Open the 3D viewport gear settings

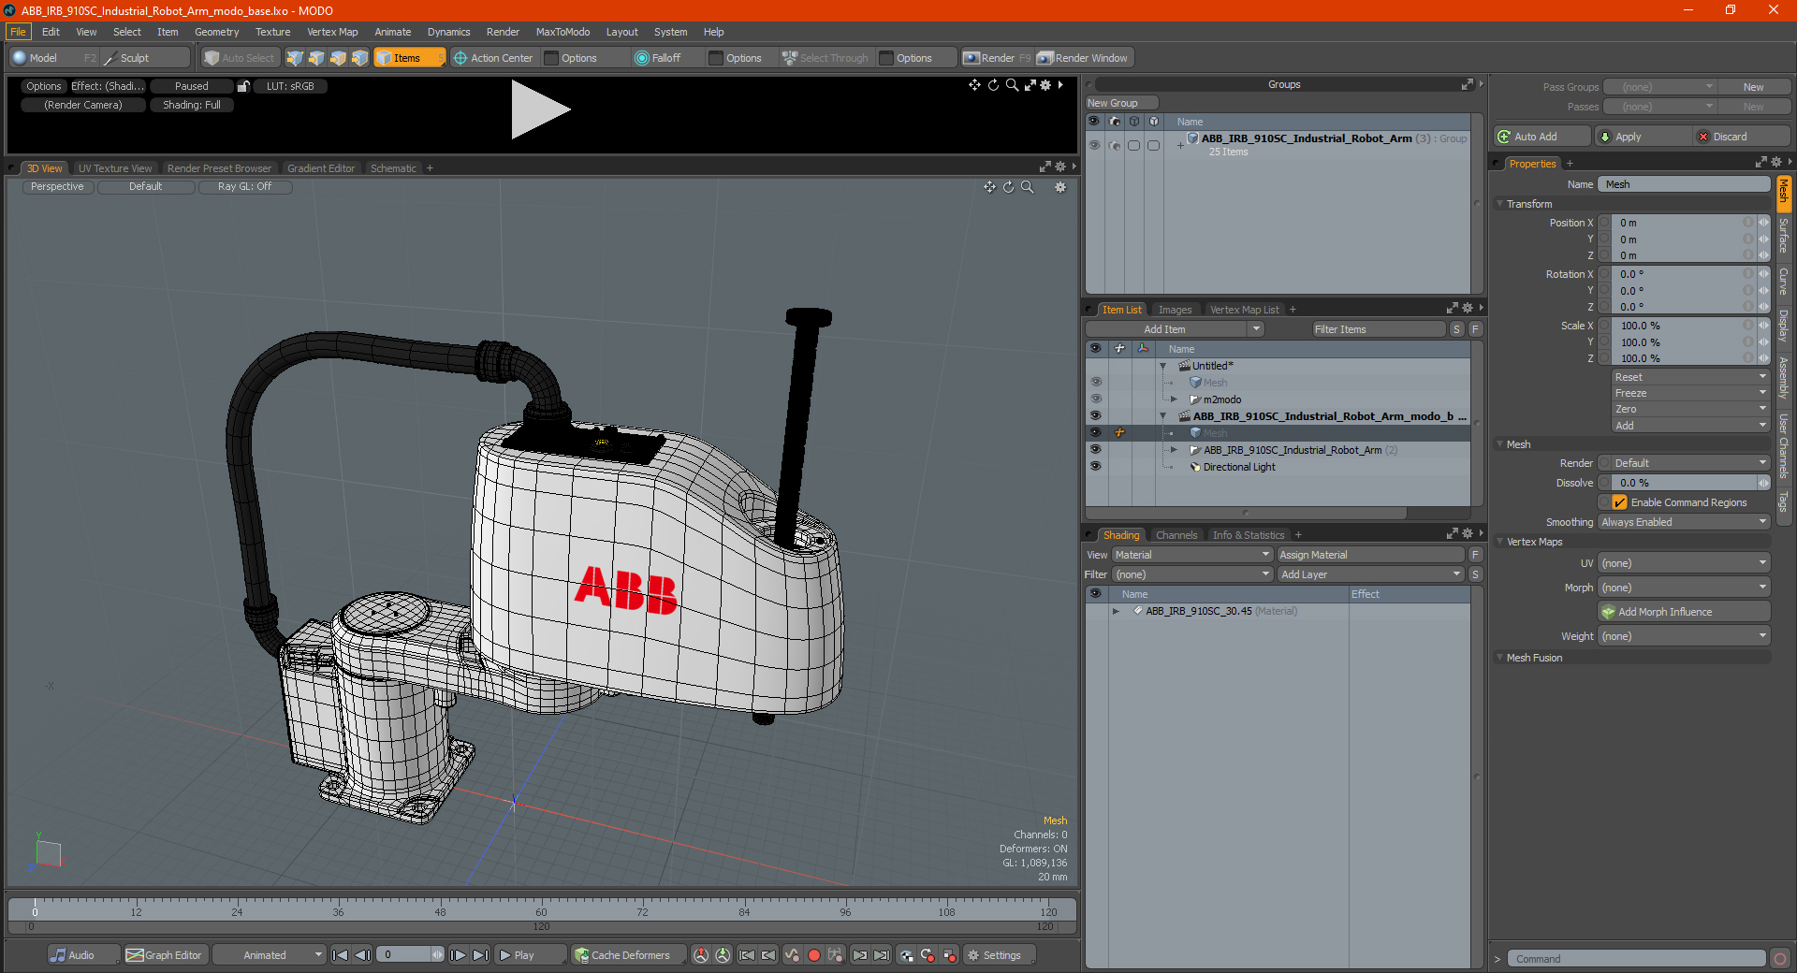click(1060, 187)
